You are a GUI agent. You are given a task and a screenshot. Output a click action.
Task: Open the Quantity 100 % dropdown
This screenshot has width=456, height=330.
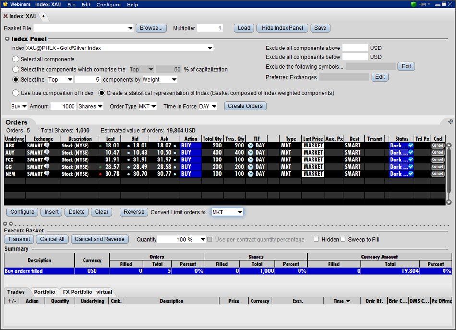pyautogui.click(x=203, y=239)
